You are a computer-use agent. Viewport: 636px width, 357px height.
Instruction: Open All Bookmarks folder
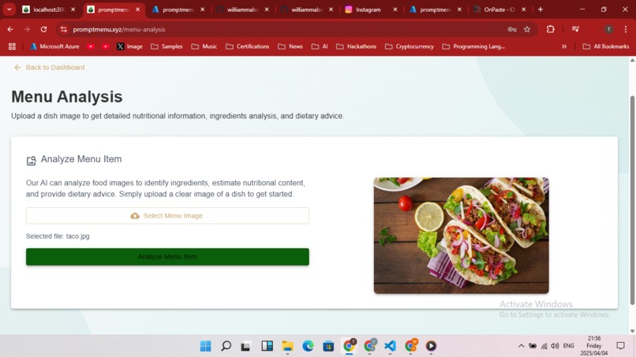point(606,46)
